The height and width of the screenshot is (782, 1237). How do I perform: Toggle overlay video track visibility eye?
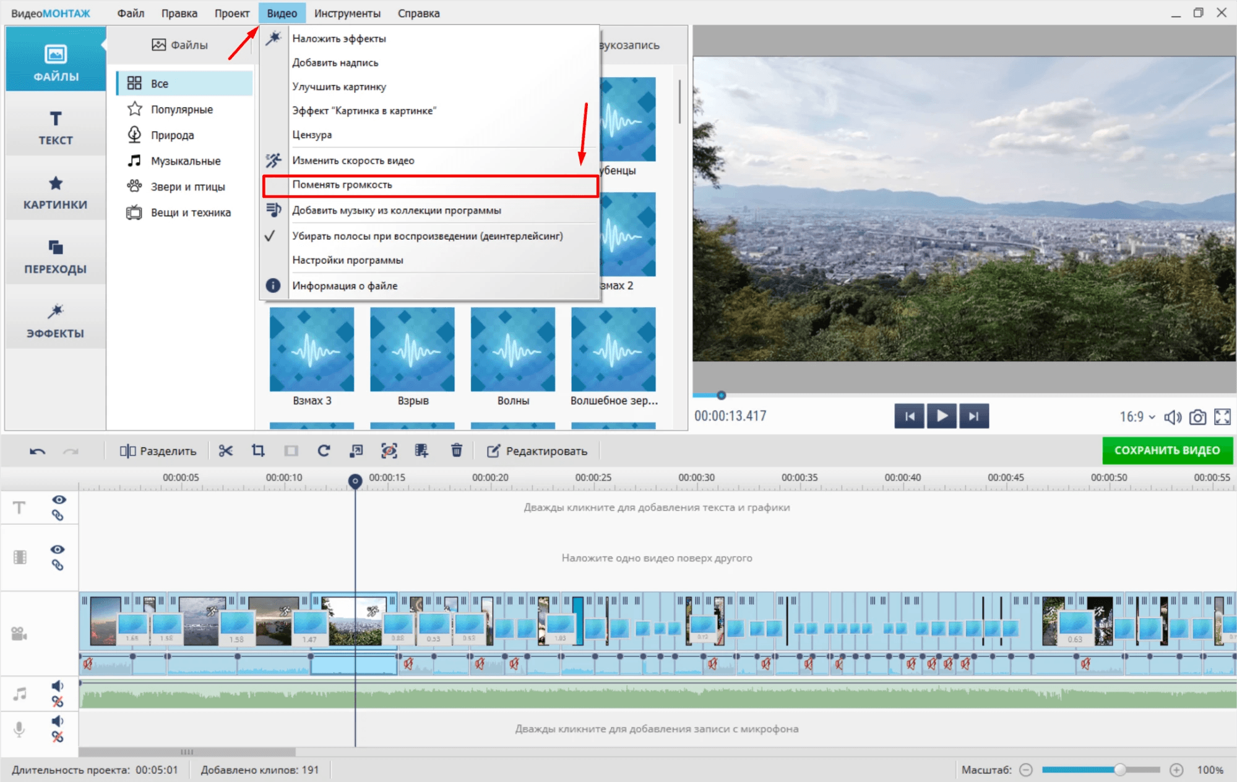[58, 550]
